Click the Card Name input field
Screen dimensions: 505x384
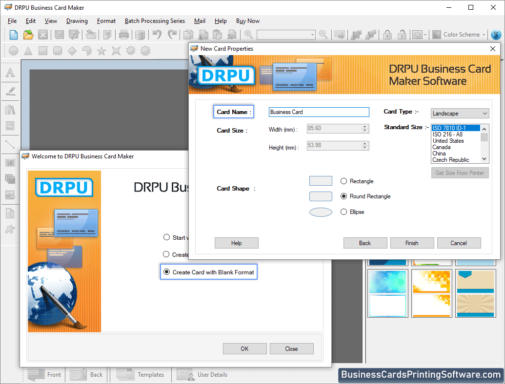[x=319, y=112]
